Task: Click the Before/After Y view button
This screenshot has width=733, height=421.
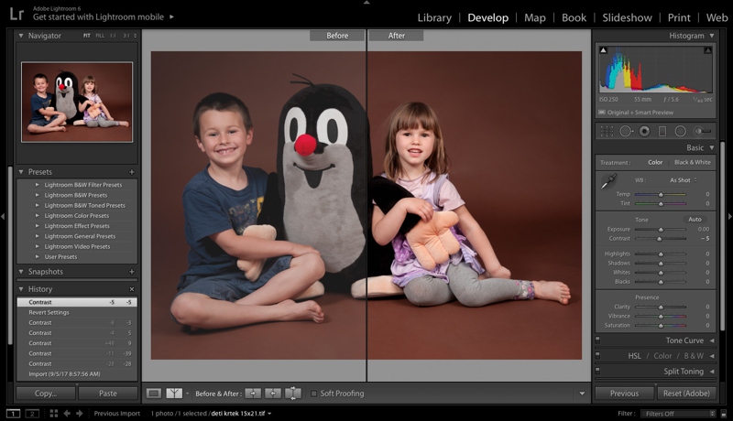Action: pyautogui.click(x=174, y=394)
